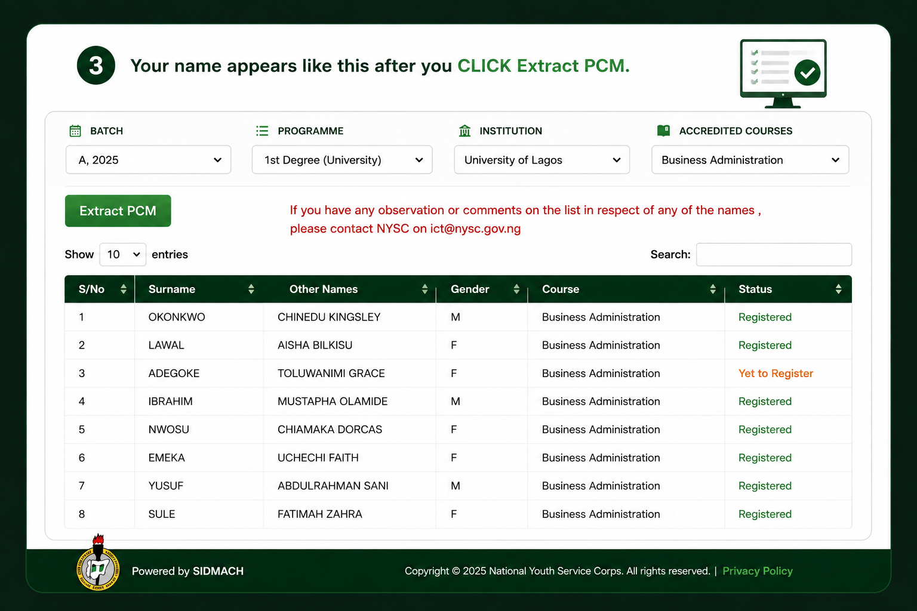Sort table by Status column arrows
The height and width of the screenshot is (611, 917).
pyautogui.click(x=839, y=289)
